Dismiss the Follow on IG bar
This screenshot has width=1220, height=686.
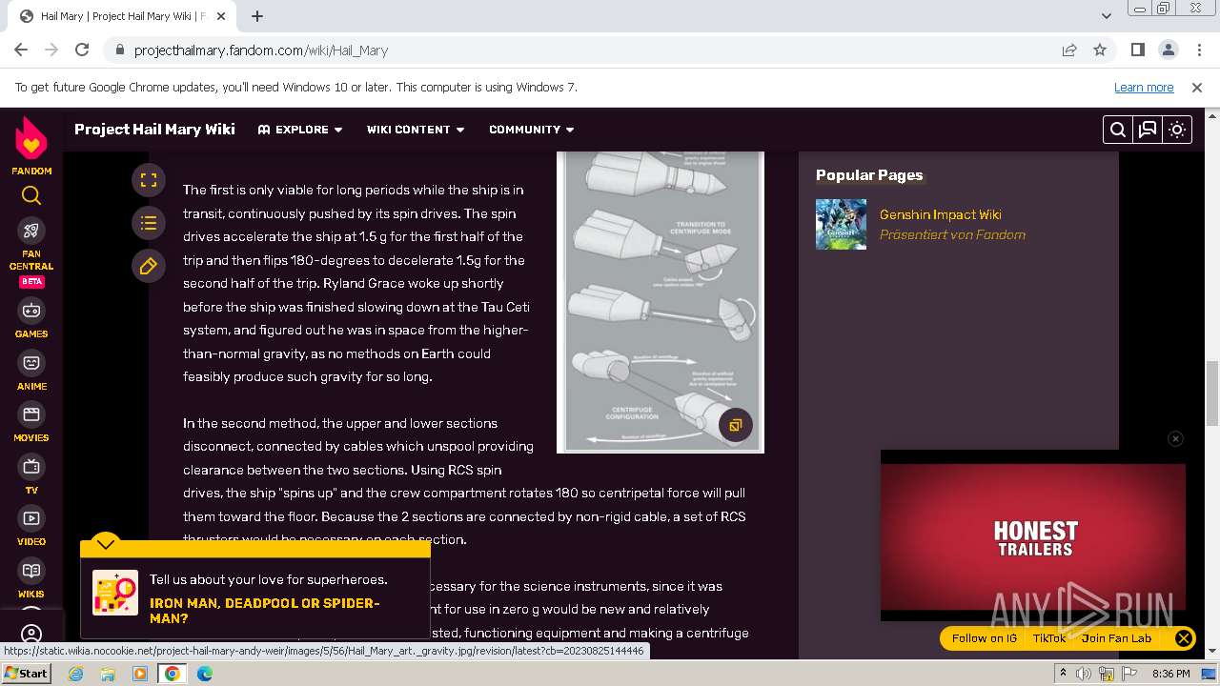point(1183,638)
